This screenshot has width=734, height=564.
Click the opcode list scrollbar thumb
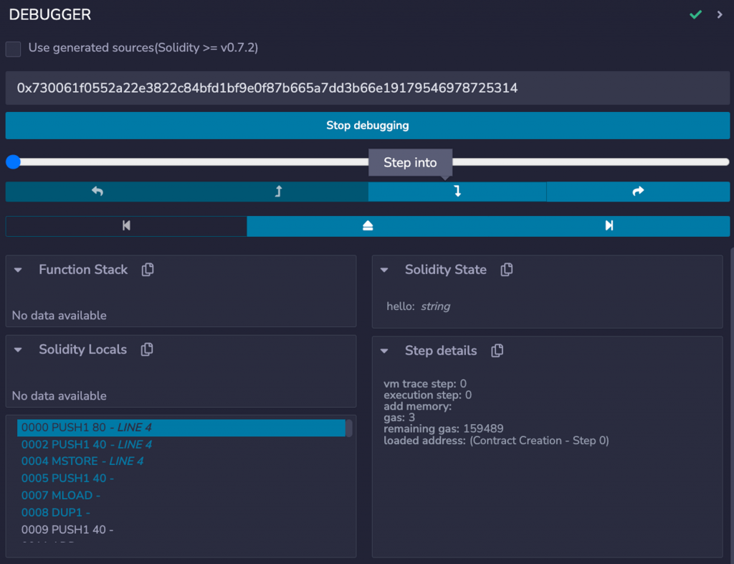(349, 428)
